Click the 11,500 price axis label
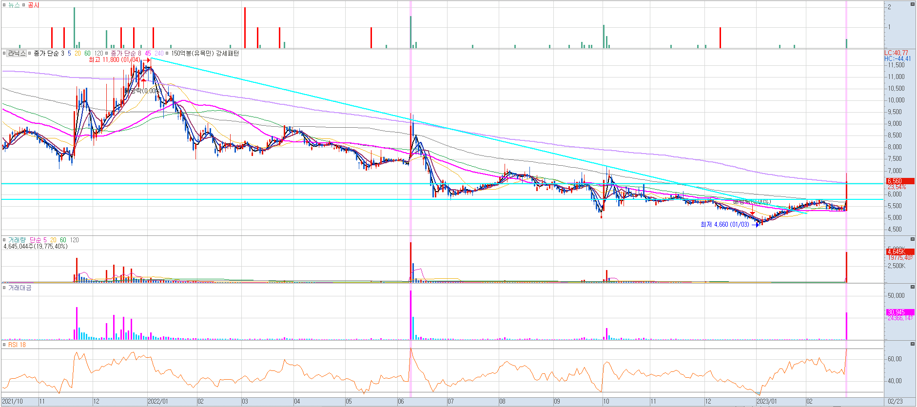The height and width of the screenshot is (407, 917). pyautogui.click(x=896, y=65)
